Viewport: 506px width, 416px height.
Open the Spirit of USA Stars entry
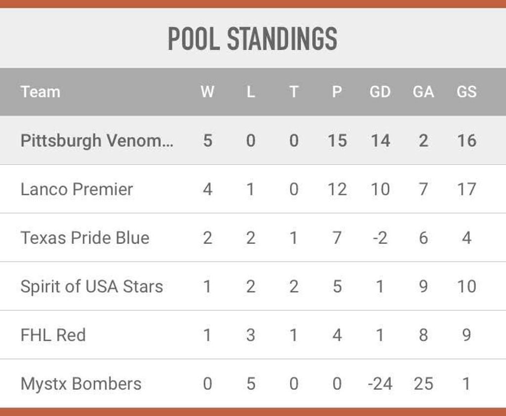pos(91,286)
